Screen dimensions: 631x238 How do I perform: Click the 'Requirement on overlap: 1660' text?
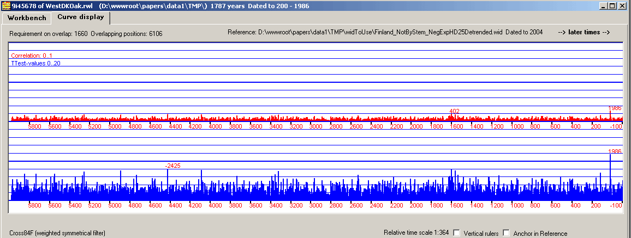click(x=48, y=34)
